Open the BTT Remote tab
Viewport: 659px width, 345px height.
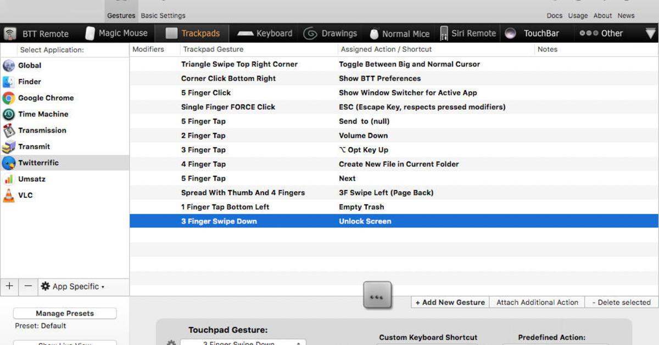(x=38, y=34)
